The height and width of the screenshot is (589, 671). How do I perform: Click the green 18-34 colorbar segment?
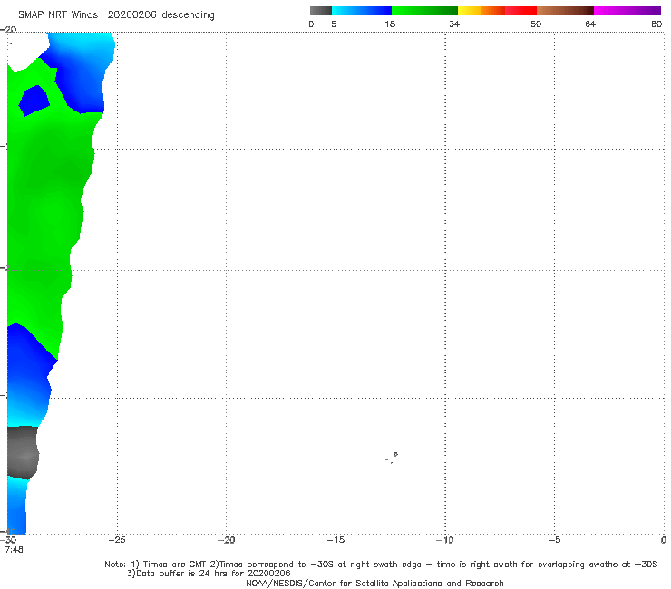pos(424,11)
